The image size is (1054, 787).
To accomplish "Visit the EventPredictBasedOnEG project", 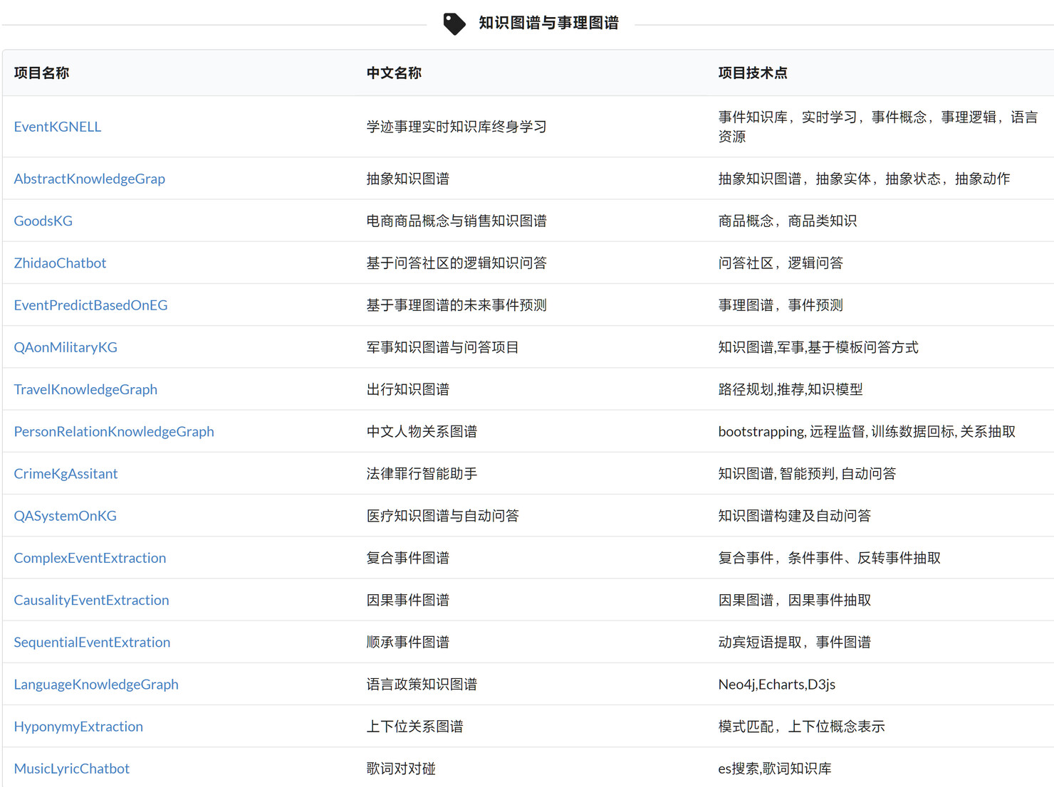I will pyautogui.click(x=91, y=305).
